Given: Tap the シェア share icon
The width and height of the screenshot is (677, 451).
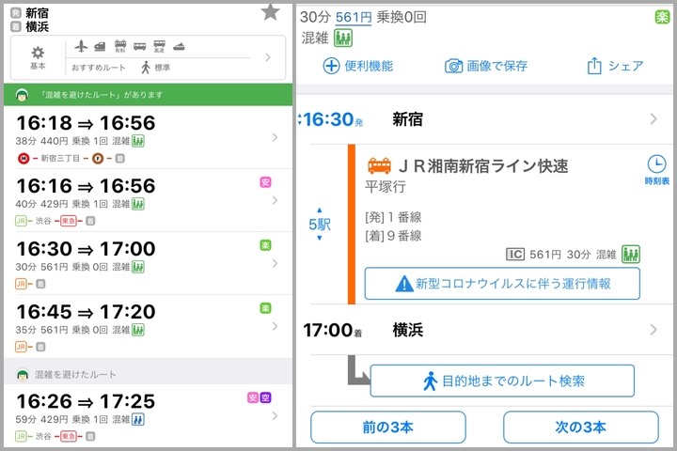Looking at the screenshot, I should [593, 66].
